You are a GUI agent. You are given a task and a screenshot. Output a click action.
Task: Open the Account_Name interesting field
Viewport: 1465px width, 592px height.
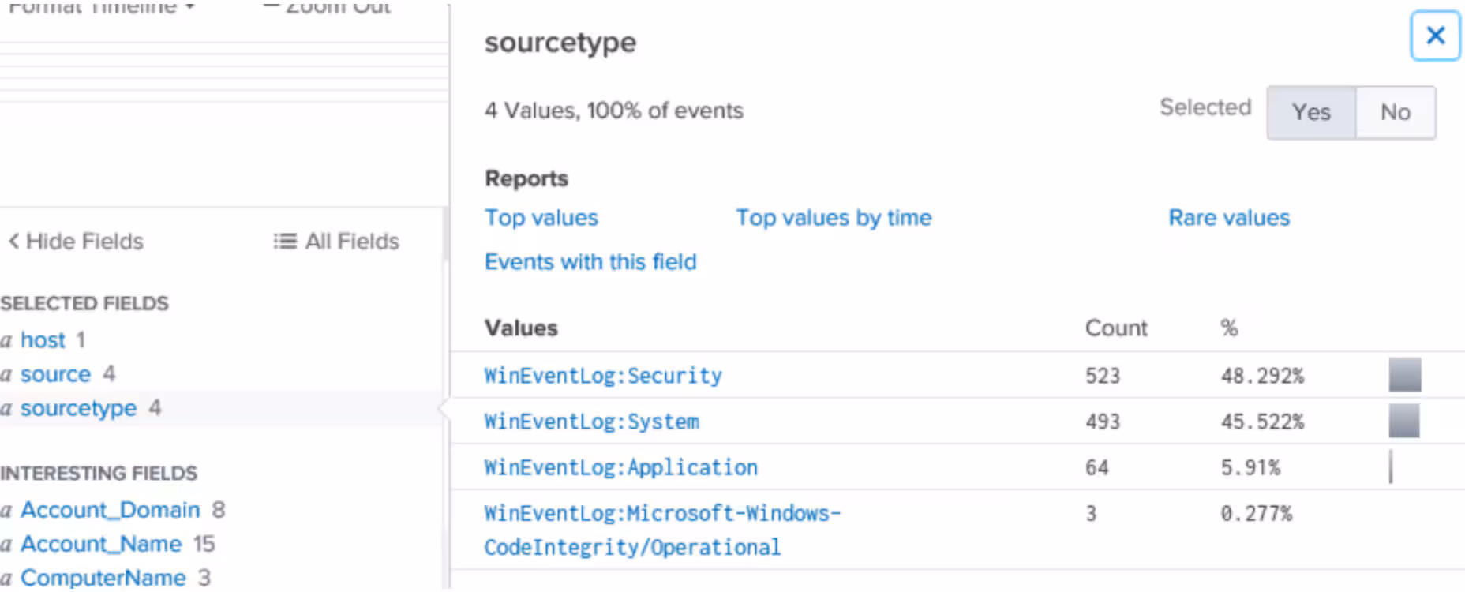tap(101, 544)
